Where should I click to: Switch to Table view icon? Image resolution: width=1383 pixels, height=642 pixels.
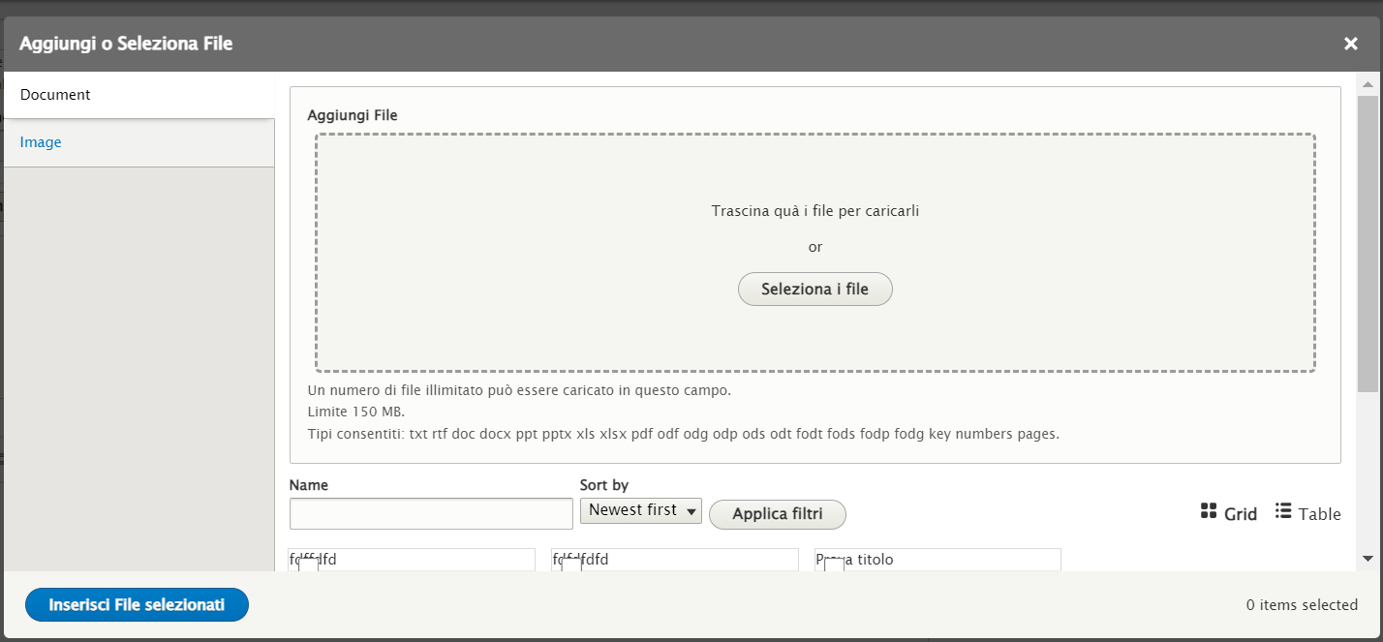1283,511
